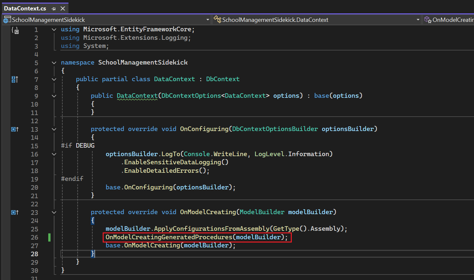Collapse the constructor at line 9
474x280 pixels.
[54, 96]
